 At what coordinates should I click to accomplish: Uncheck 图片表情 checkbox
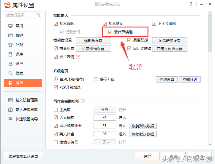click(56, 56)
